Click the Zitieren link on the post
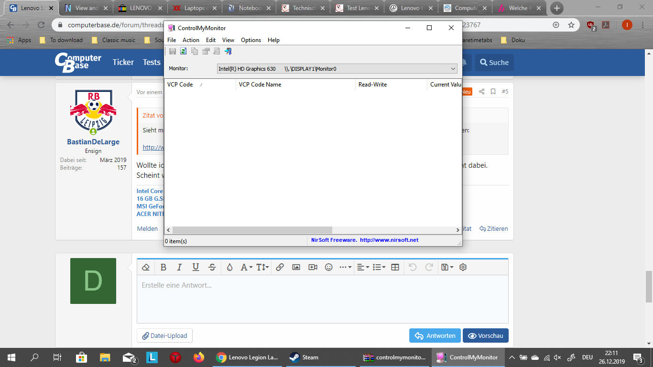653x367 pixels. (494, 228)
